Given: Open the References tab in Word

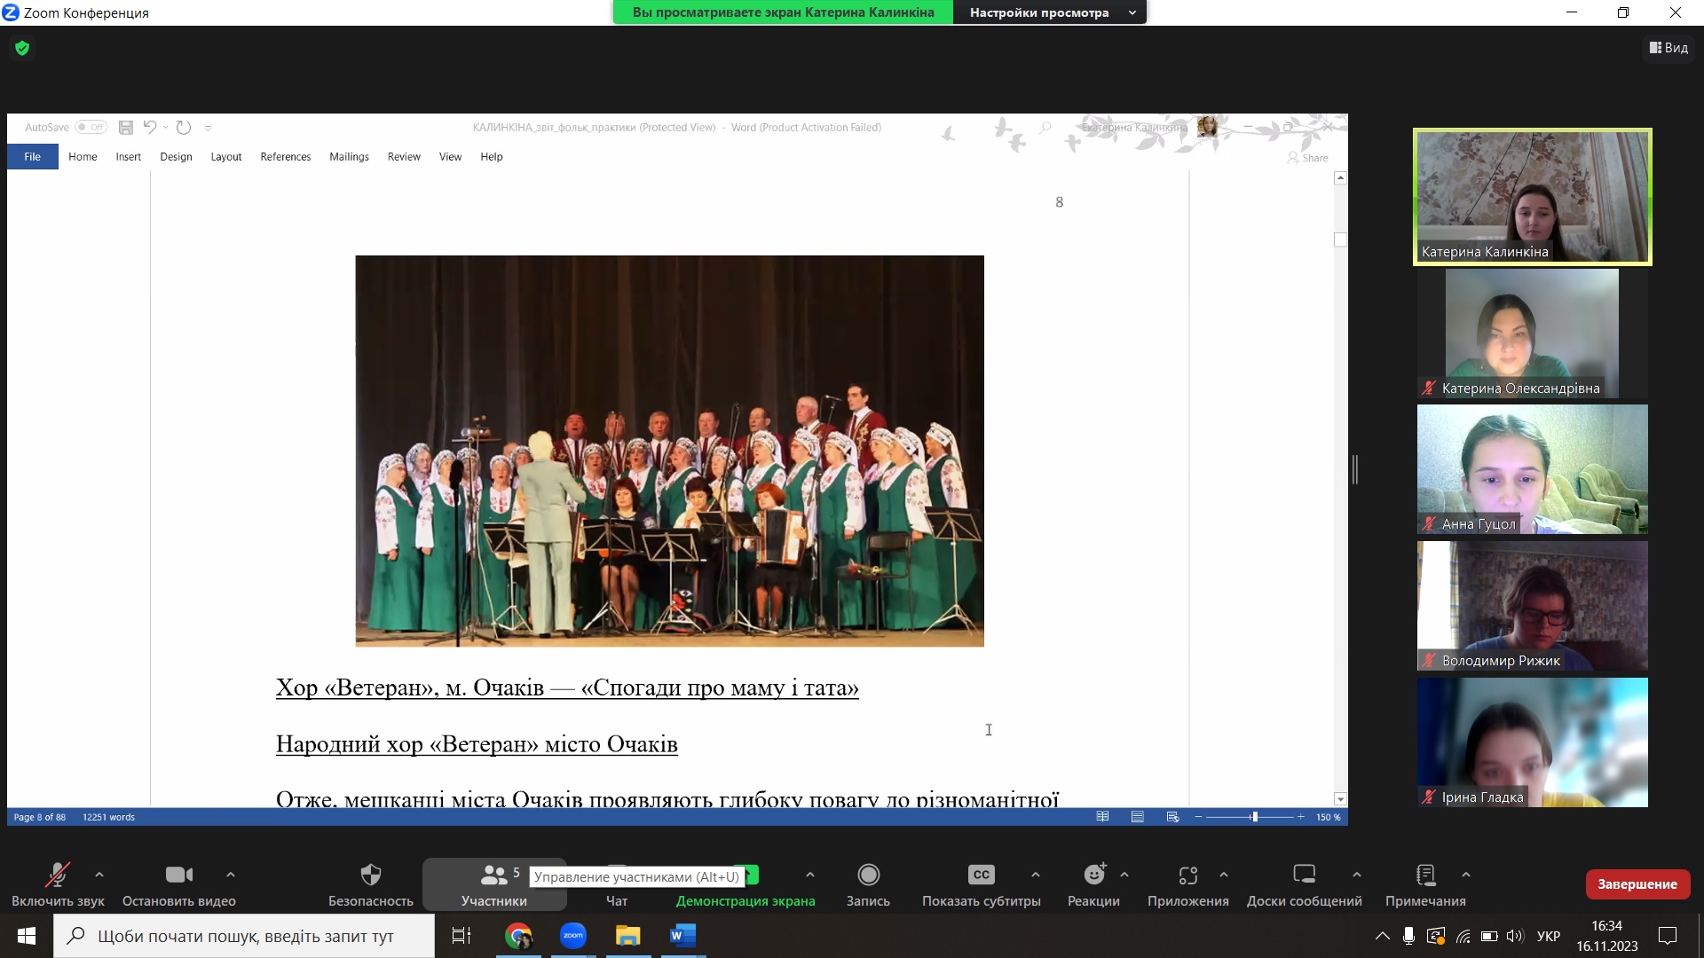Looking at the screenshot, I should 285,157.
